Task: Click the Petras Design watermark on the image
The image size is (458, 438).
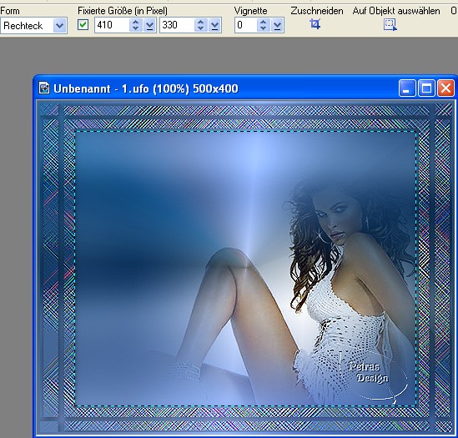Action: [x=369, y=372]
